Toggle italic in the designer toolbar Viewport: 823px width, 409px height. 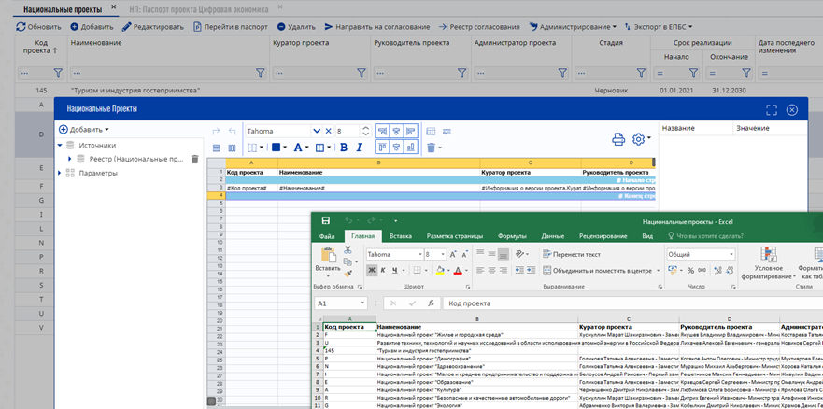(x=359, y=147)
